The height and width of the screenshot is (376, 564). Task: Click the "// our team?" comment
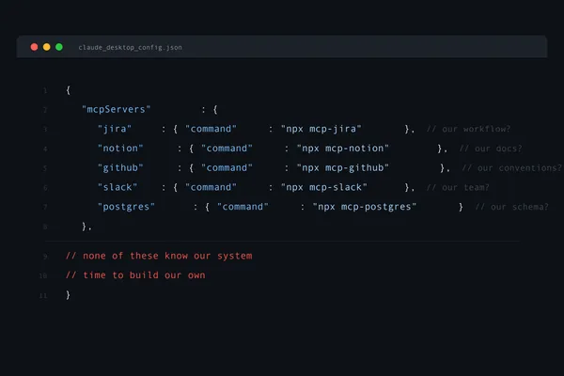(458, 187)
